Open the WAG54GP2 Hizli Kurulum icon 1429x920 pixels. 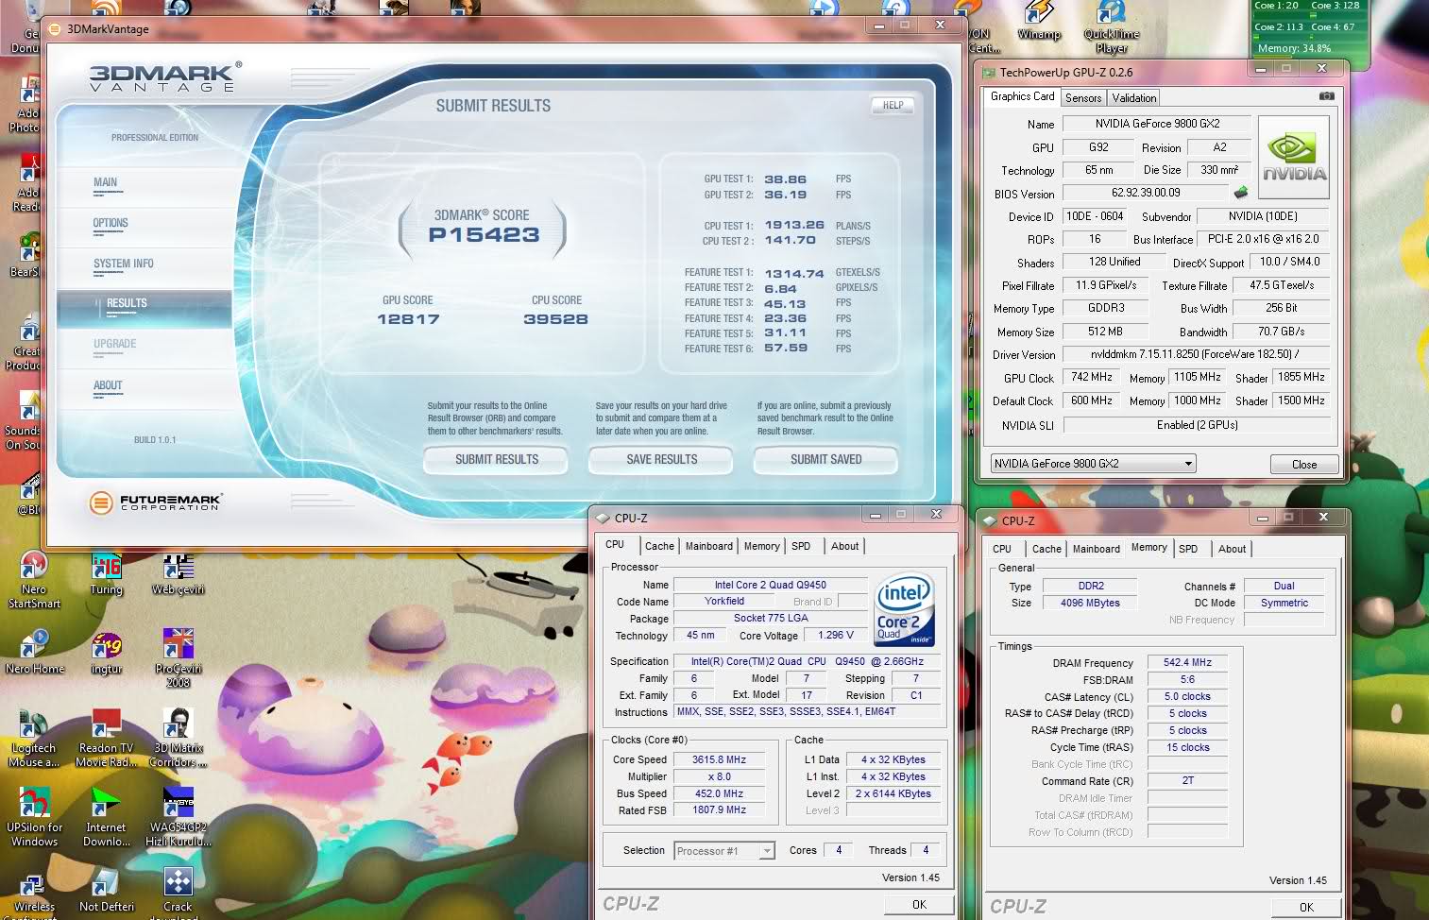click(178, 817)
